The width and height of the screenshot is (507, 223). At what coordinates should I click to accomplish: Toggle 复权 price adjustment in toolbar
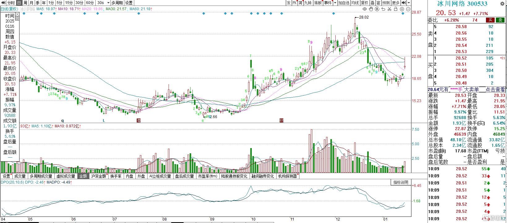pos(364,3)
